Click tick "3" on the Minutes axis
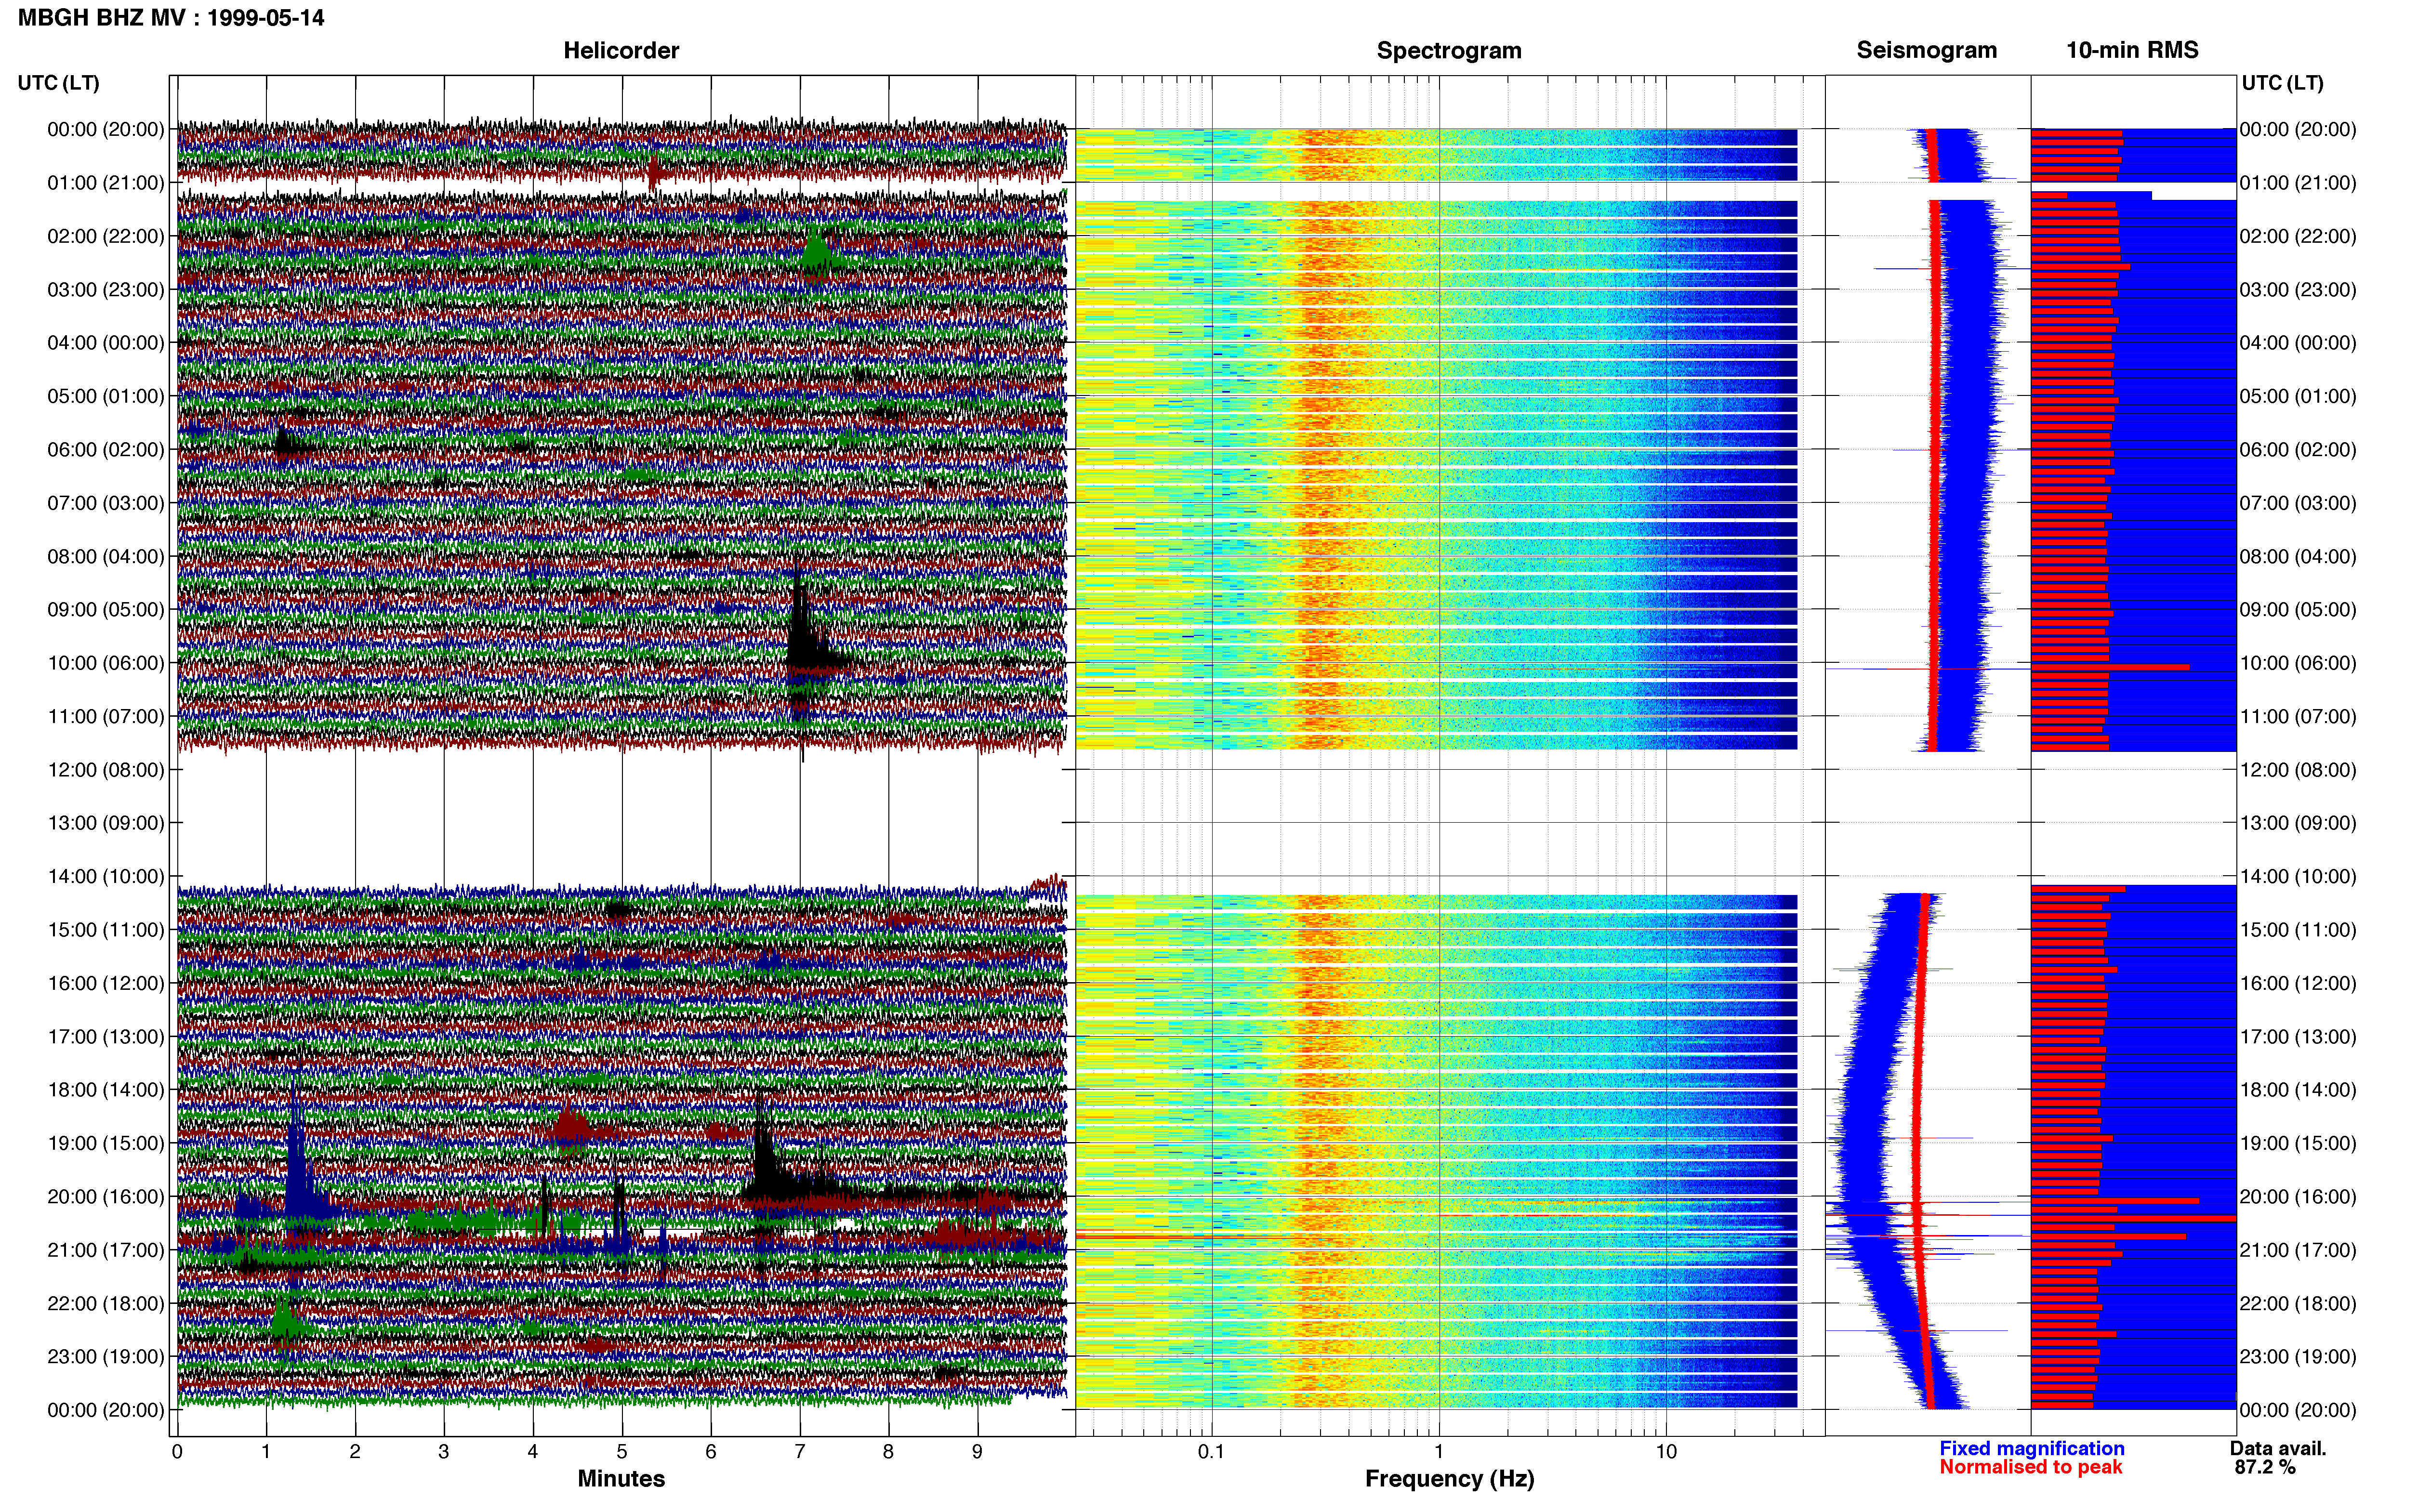The height and width of the screenshot is (1512, 2418). 444,1452
